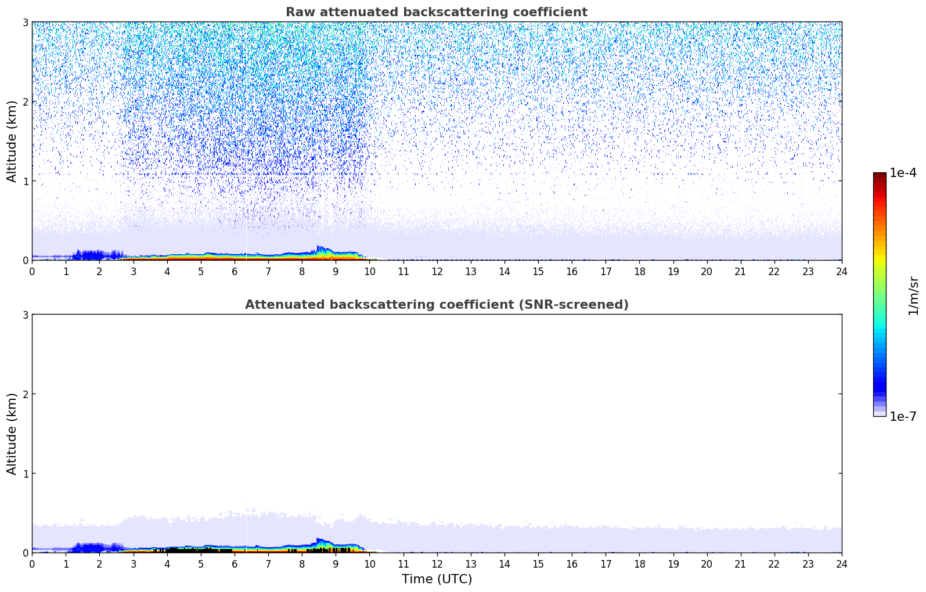Click the "Time (UTC)" axis label

pyautogui.click(x=437, y=579)
